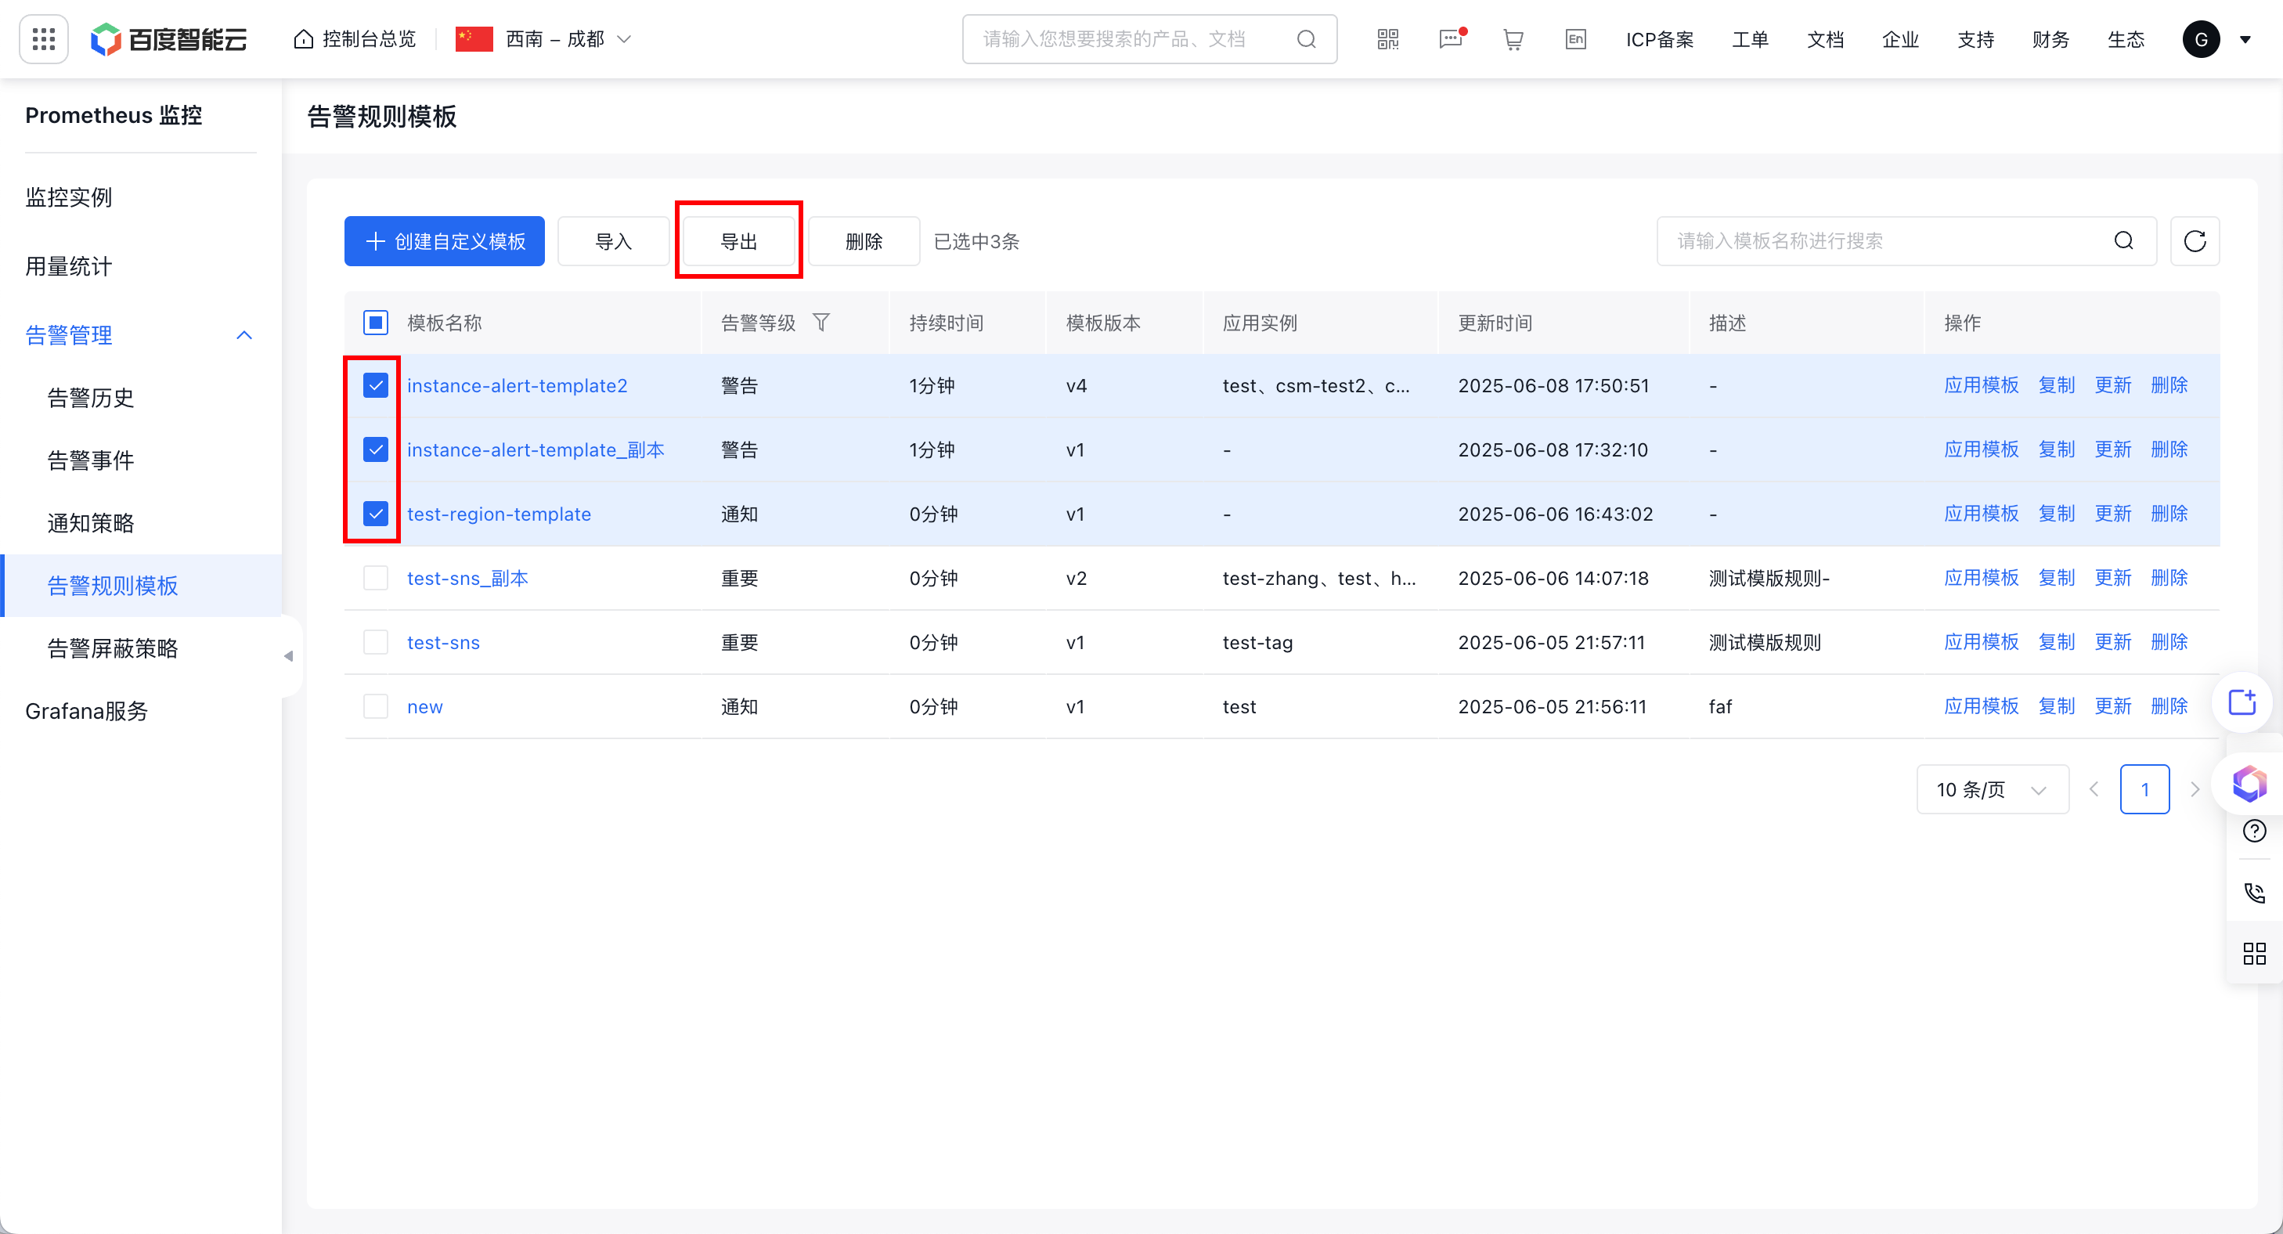Open the product grid menu icon
The height and width of the screenshot is (1234, 2283).
pyautogui.click(x=43, y=39)
